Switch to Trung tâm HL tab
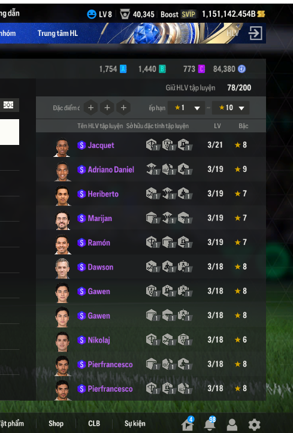This screenshot has height=433, width=293. coord(58,34)
